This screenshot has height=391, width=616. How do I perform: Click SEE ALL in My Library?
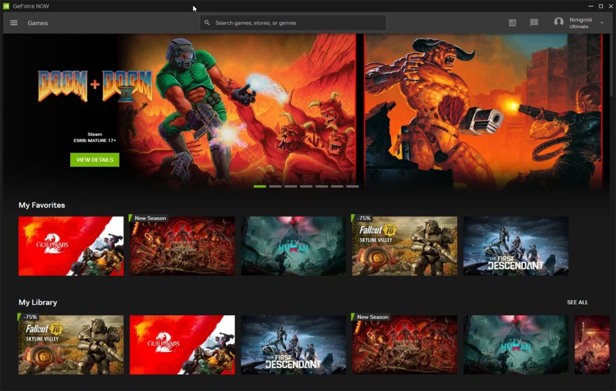click(577, 302)
